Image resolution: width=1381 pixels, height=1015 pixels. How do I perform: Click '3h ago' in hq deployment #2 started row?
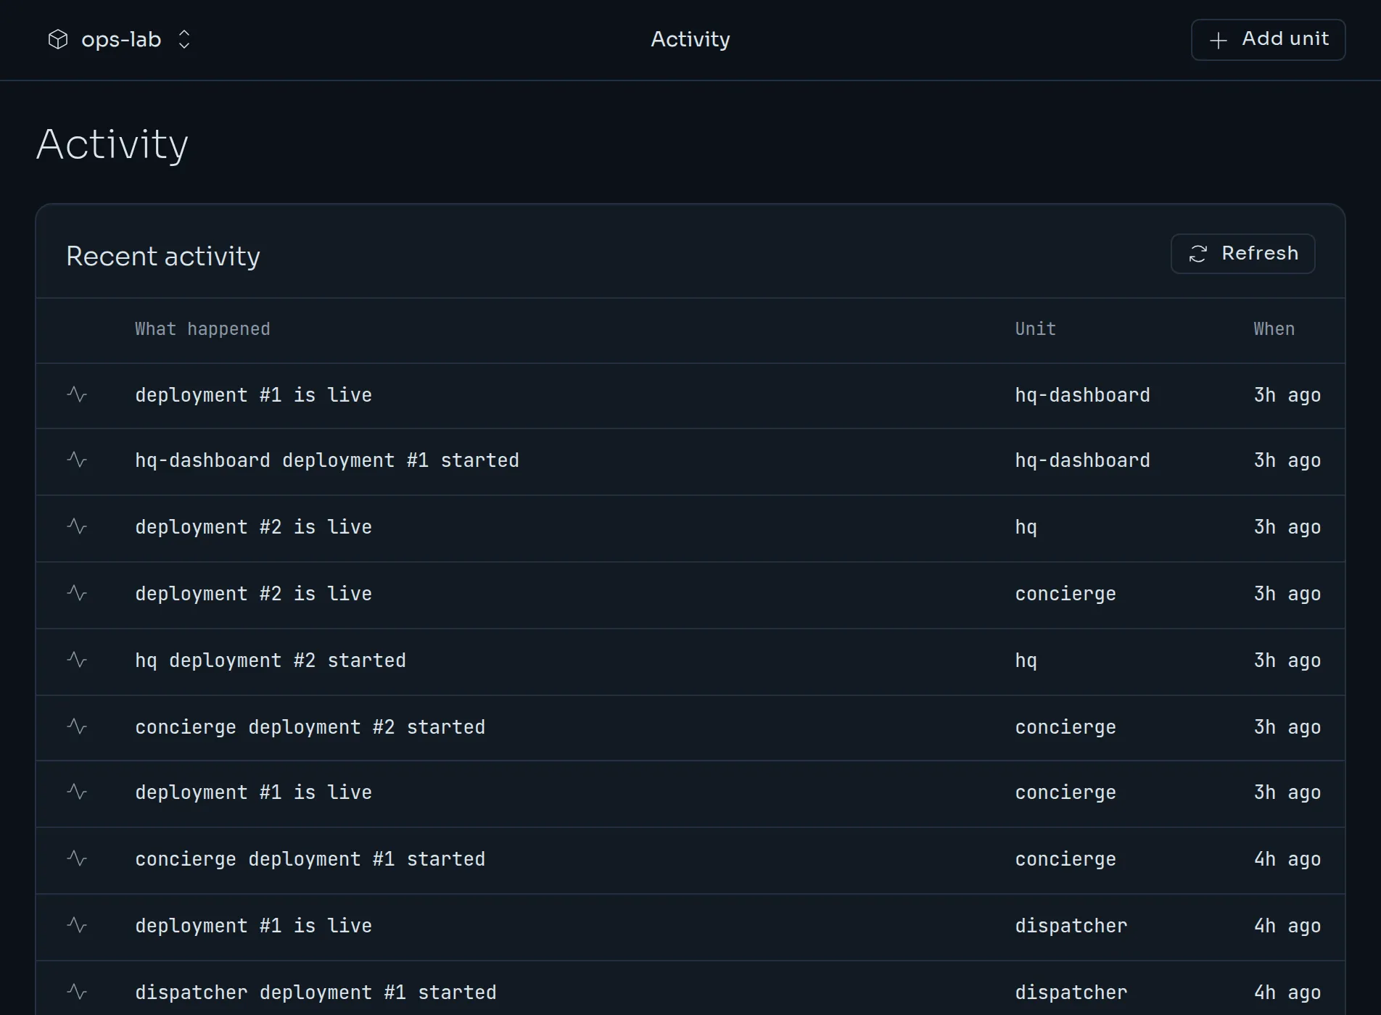coord(1287,660)
